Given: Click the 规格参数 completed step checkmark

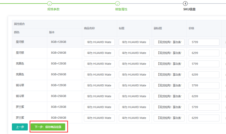Looking at the screenshot, I should (x=50, y=4).
